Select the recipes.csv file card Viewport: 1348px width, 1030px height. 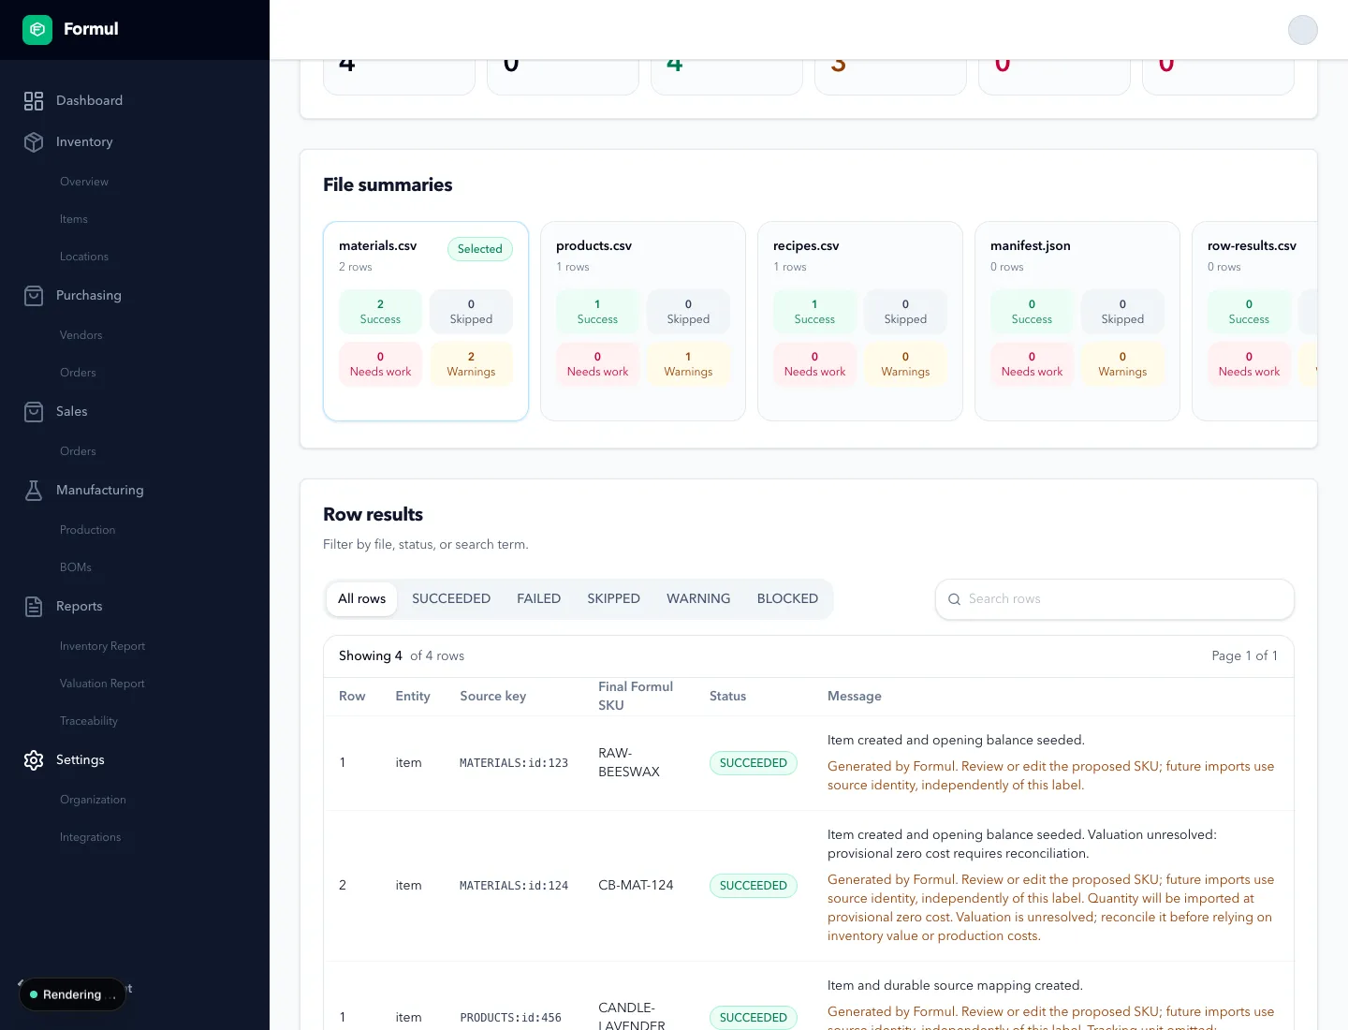coord(860,321)
